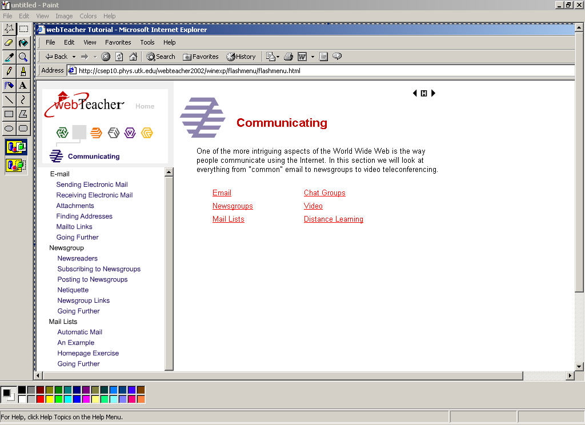This screenshot has width=585, height=425.
Task: Expand the dropdown arrow beside the Edit icon
Action: coord(312,57)
